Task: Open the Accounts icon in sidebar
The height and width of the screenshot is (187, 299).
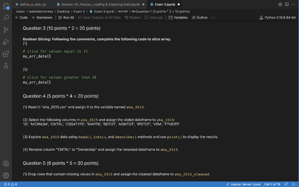Action: pyautogui.click(x=6, y=164)
